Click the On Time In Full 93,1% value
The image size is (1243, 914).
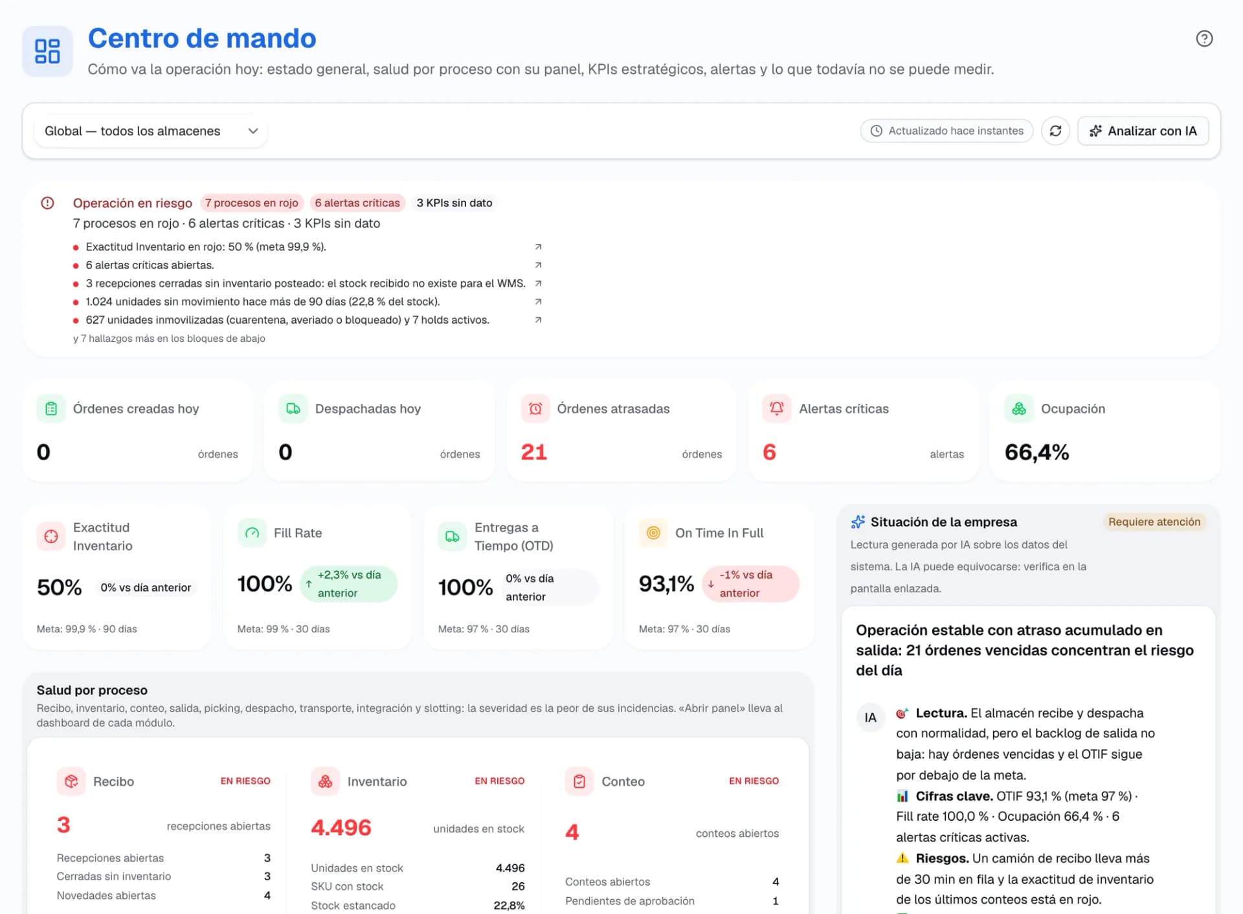(666, 584)
